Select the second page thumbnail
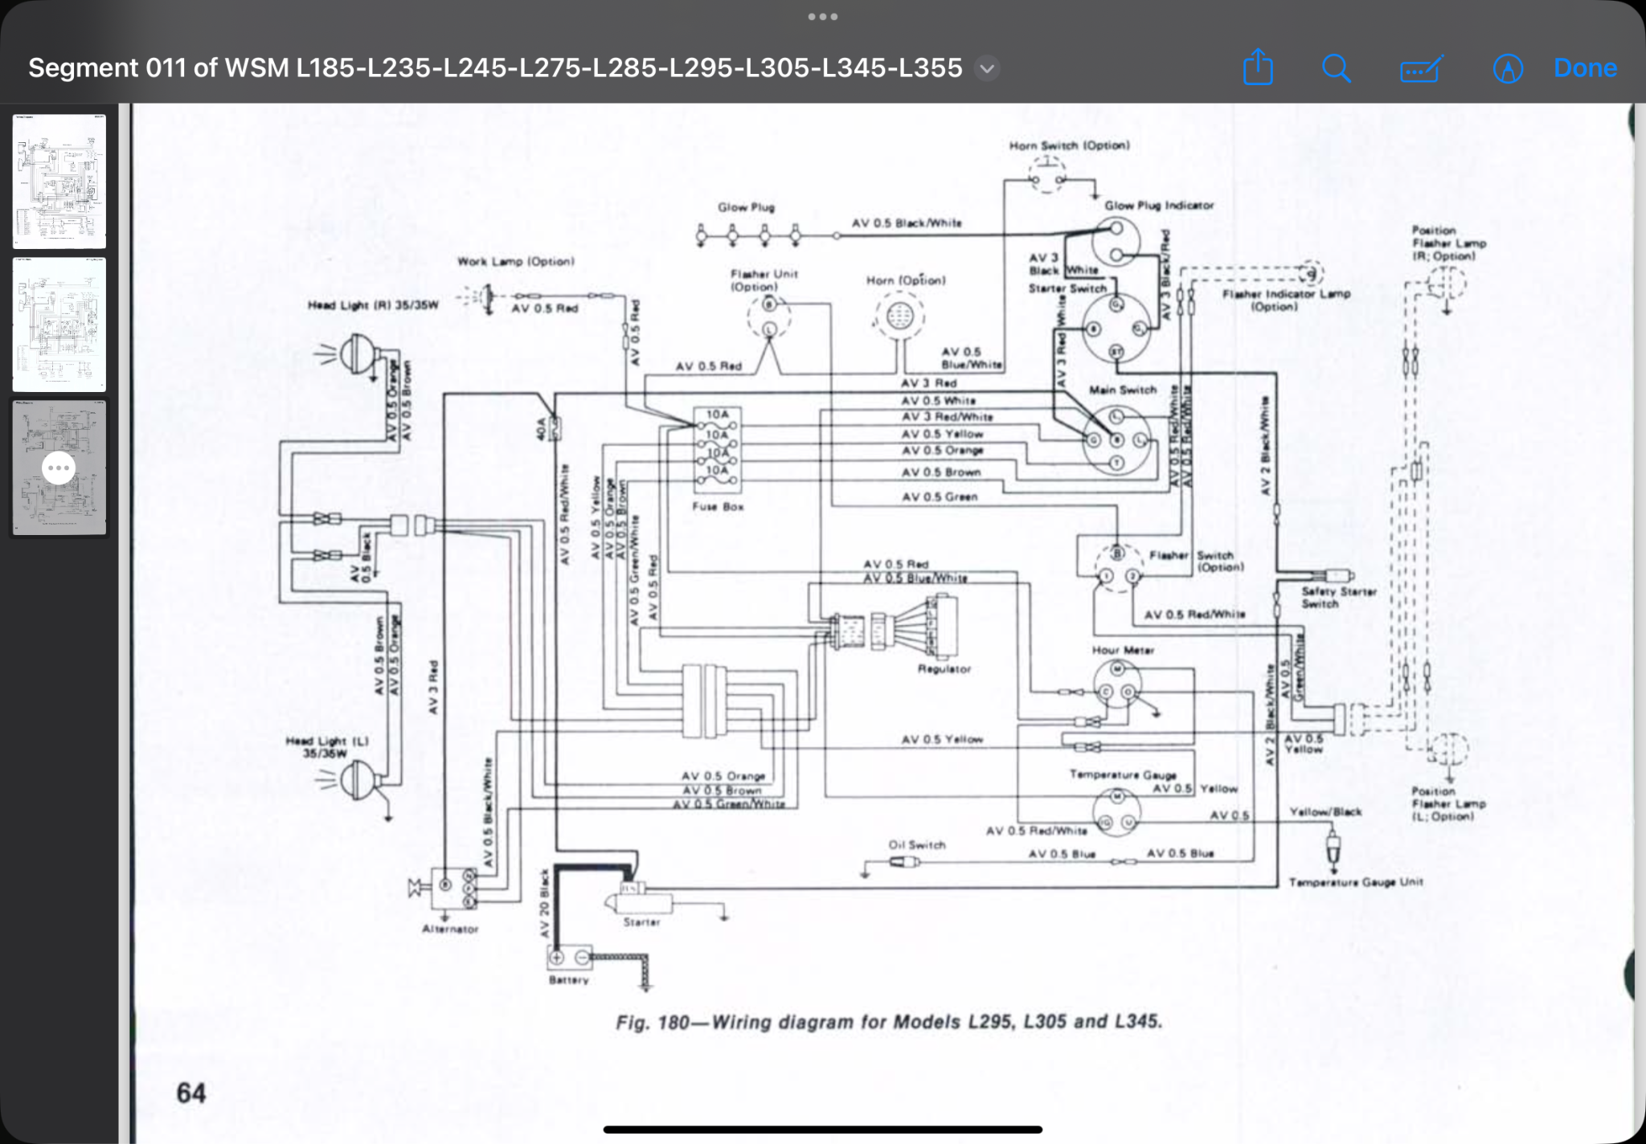Image resolution: width=1646 pixels, height=1144 pixels. click(59, 325)
